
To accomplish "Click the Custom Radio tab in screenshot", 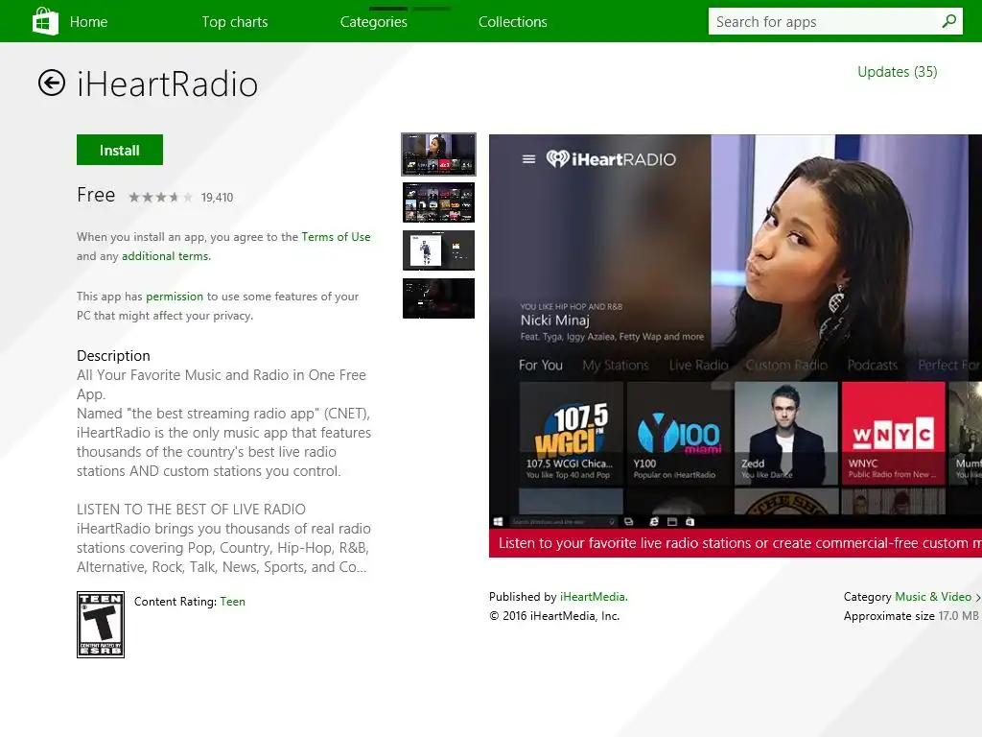I will pos(786,365).
